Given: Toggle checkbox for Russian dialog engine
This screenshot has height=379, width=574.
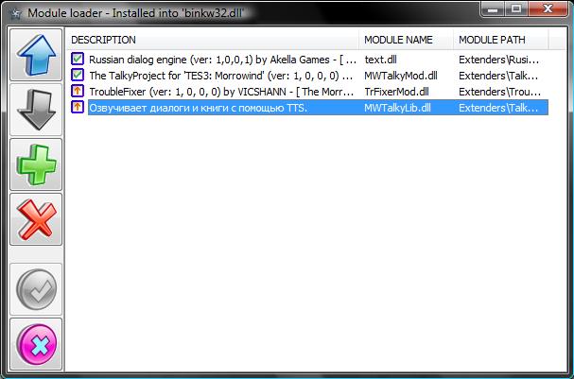Looking at the screenshot, I should (78, 59).
